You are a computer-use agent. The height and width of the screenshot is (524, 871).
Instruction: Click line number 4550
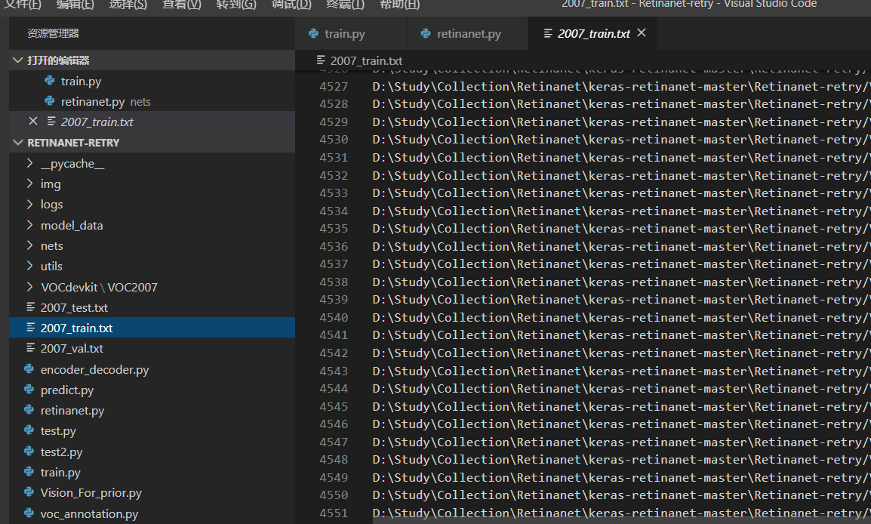click(334, 495)
